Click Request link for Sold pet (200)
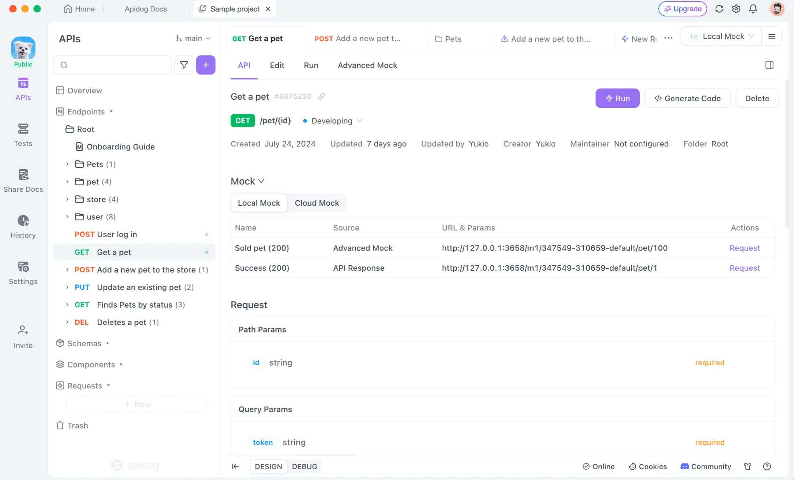794x480 pixels. 744,248
